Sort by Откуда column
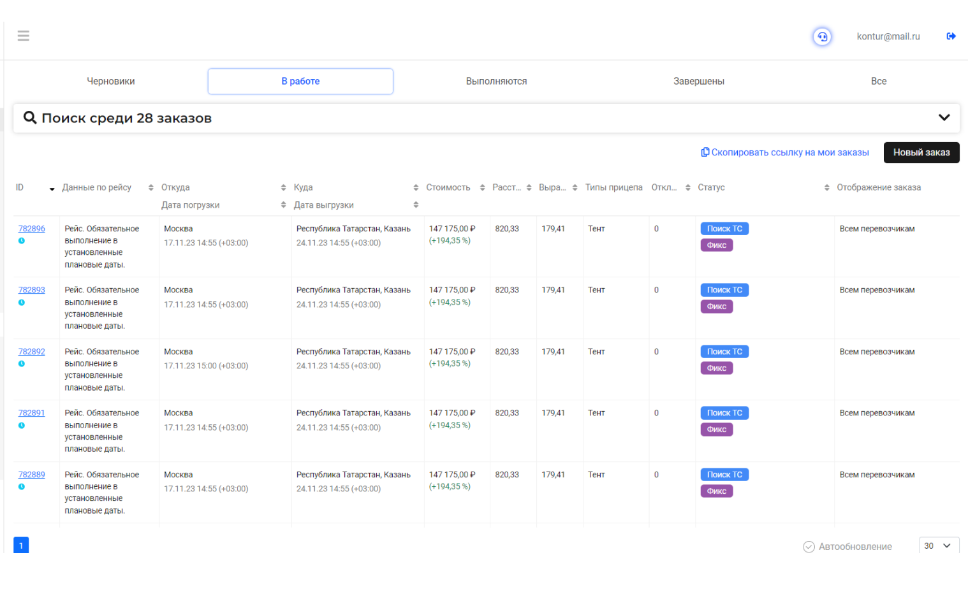Image resolution: width=968 pixels, height=592 pixels. click(284, 187)
